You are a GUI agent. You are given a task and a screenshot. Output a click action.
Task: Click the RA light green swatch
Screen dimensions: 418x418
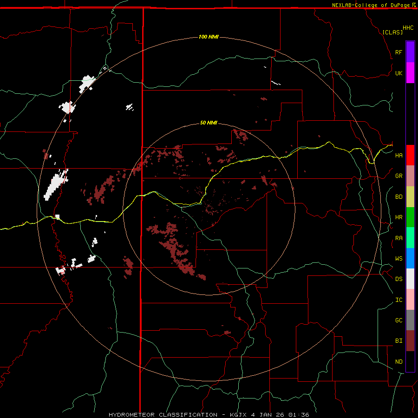410,238
